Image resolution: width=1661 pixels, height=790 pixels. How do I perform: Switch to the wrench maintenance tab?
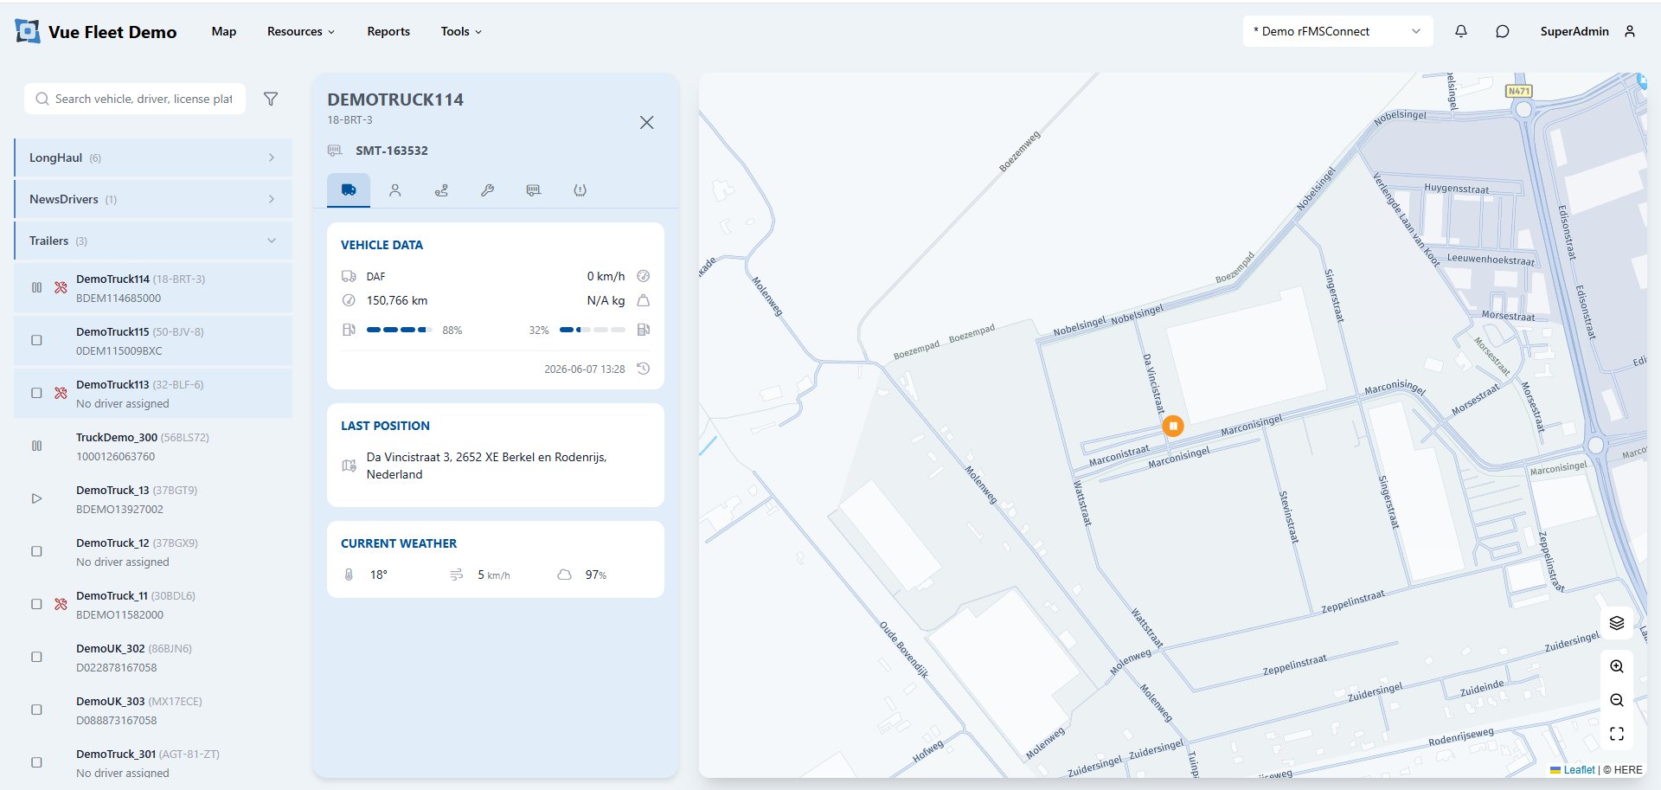(488, 190)
